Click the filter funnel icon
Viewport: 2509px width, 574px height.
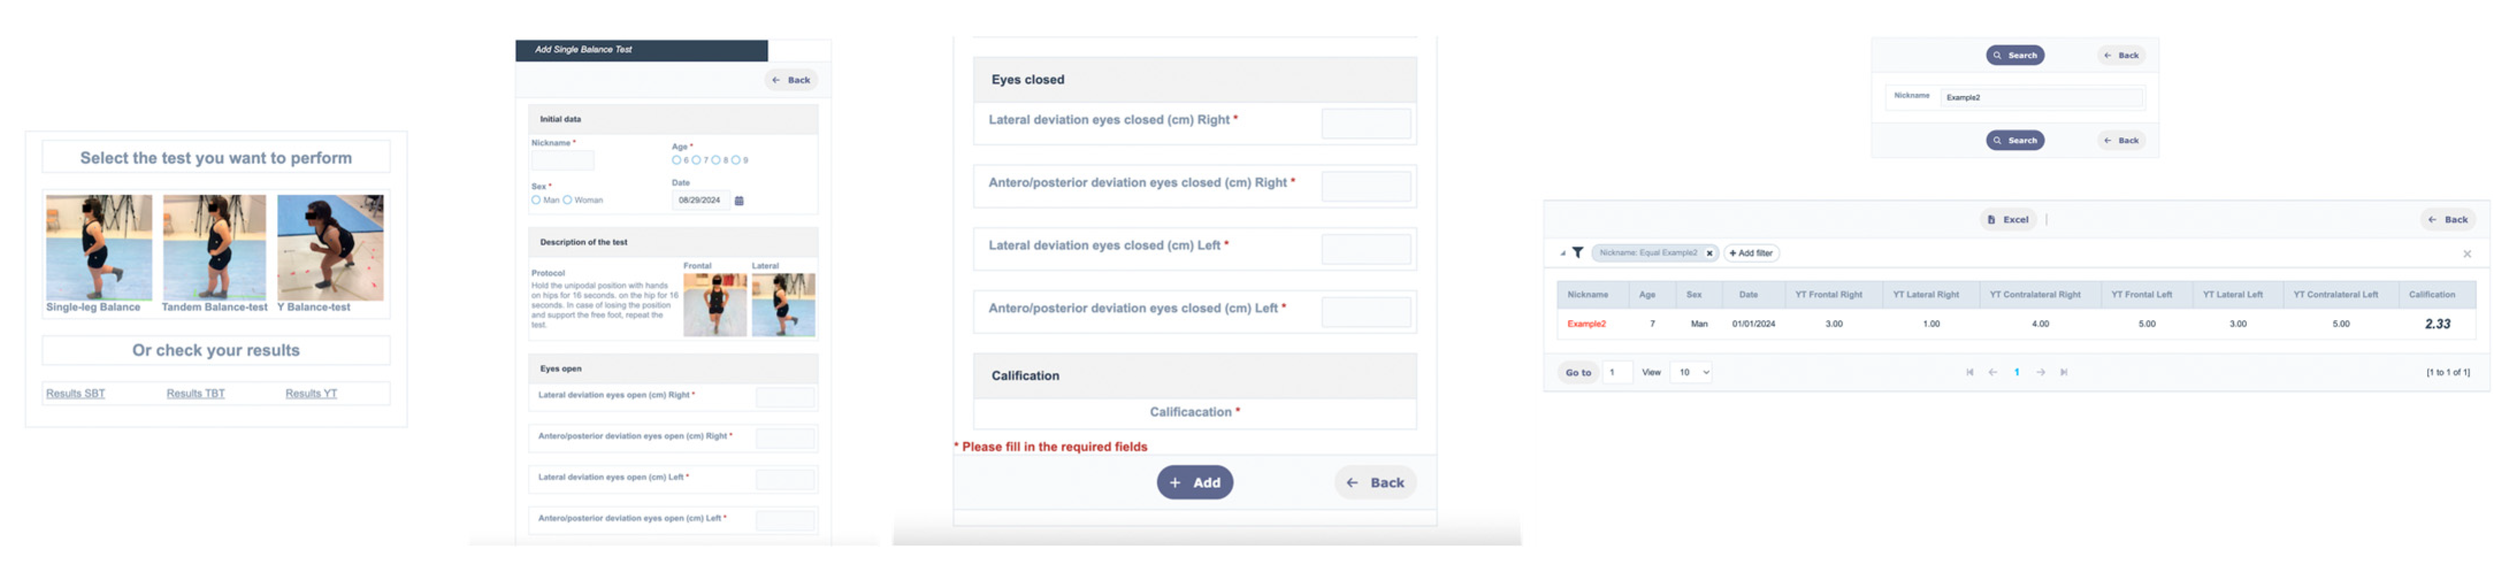pos(1577,253)
